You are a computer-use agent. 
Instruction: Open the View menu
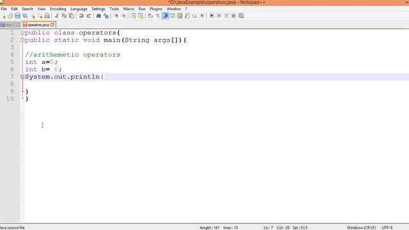coord(42,9)
